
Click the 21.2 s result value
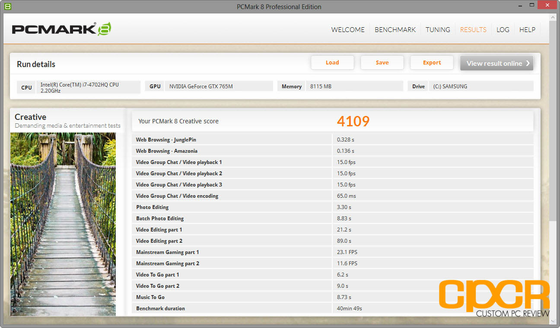[344, 230]
